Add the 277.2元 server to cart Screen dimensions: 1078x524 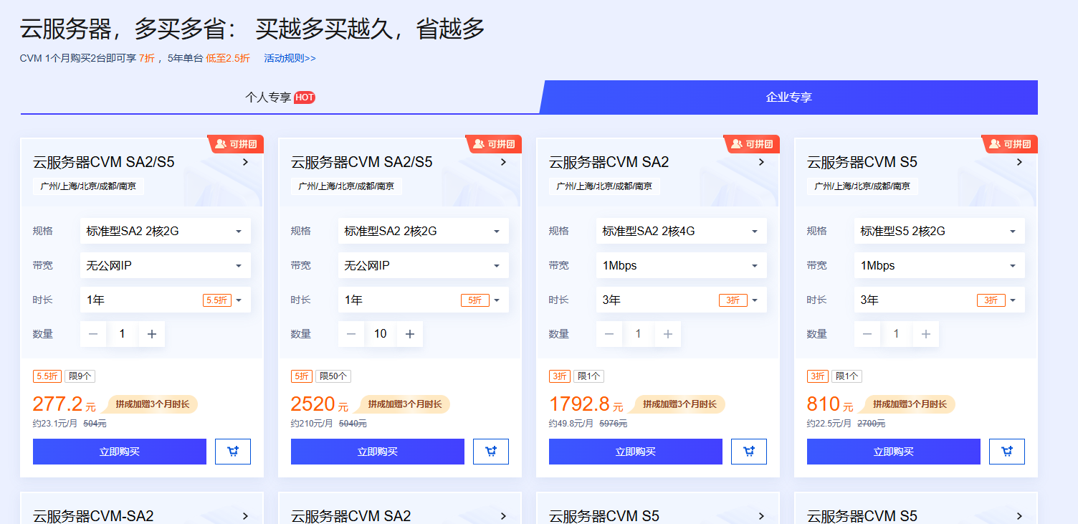[x=233, y=452]
